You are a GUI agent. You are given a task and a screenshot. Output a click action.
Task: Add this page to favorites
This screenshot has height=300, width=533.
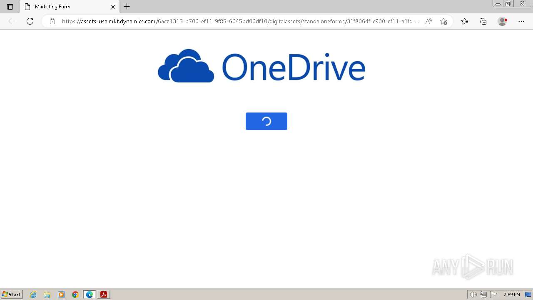tap(443, 21)
